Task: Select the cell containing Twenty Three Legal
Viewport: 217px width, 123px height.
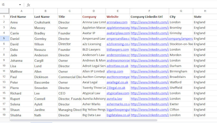Action: tap(94, 88)
